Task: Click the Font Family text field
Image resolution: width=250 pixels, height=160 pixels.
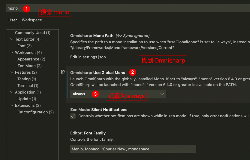Action: coord(133,149)
